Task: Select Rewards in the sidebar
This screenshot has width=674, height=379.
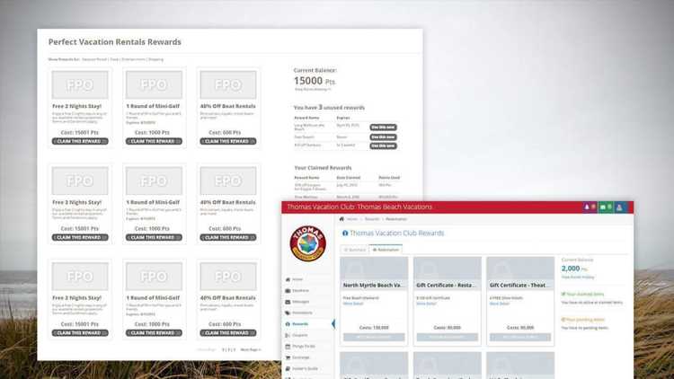Action: click(299, 324)
